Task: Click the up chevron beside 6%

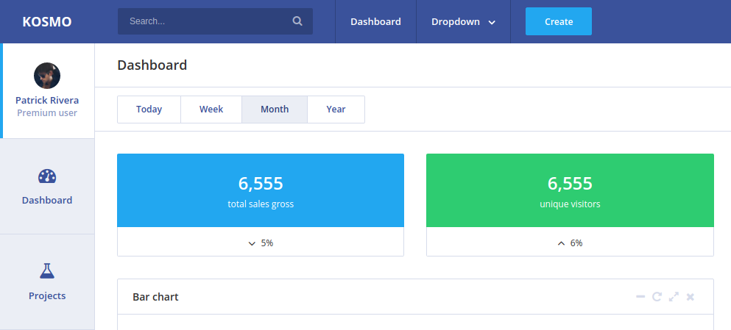Action: pyautogui.click(x=561, y=243)
